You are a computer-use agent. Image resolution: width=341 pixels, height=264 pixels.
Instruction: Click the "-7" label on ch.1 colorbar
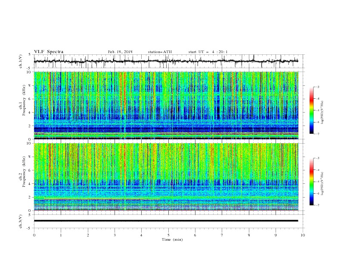point(318,134)
